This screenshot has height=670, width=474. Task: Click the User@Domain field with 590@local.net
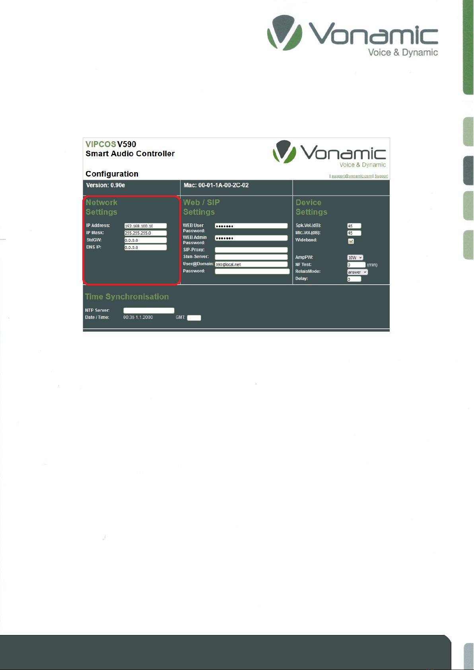251,264
